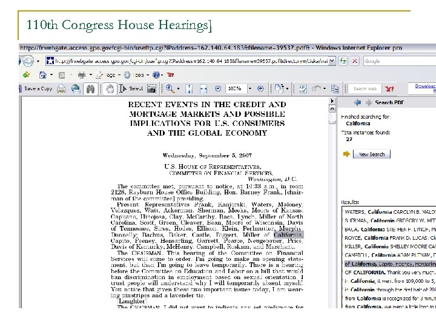Click the rotate pages toolbar icon
The width and height of the screenshot is (436, 327).
pyautogui.click(x=279, y=88)
